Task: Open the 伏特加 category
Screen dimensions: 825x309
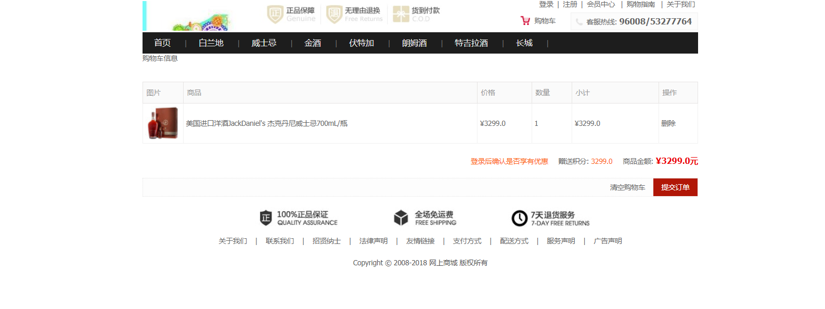Action: tap(362, 43)
